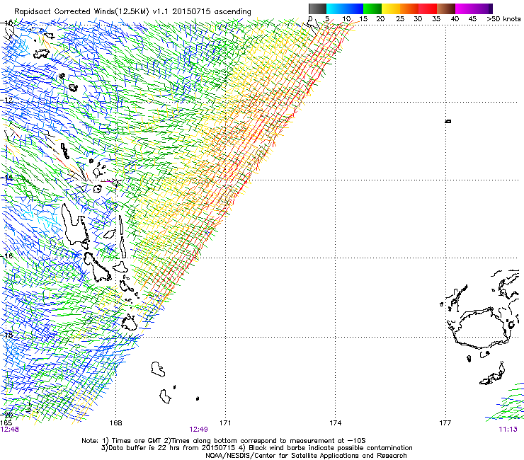Click the '-18' latitude axis label
The image size is (524, 460).
[x=6, y=335]
